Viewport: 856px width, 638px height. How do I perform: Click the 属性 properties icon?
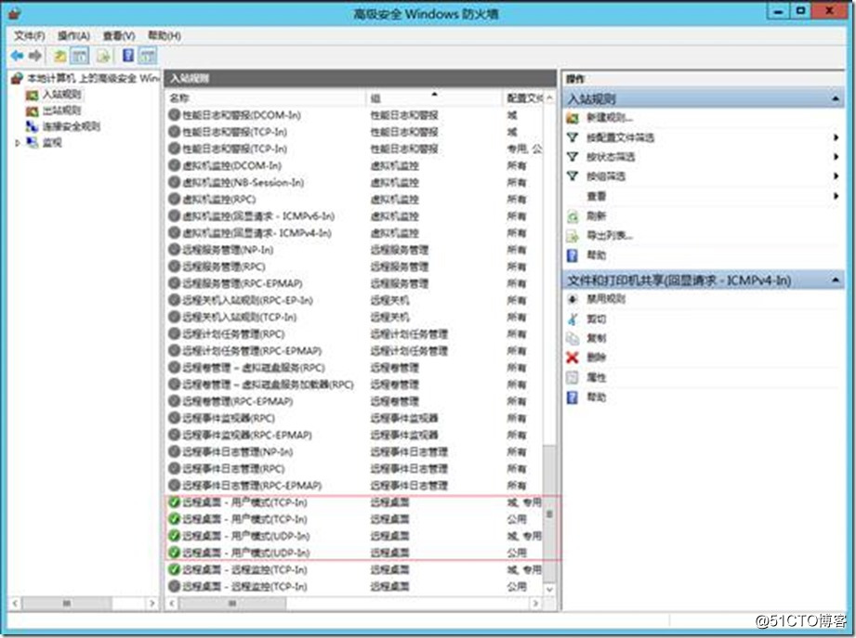coord(573,377)
